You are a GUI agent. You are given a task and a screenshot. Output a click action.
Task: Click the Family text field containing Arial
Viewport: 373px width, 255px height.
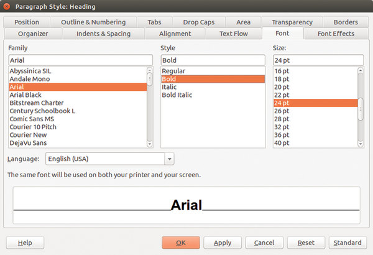click(81, 60)
